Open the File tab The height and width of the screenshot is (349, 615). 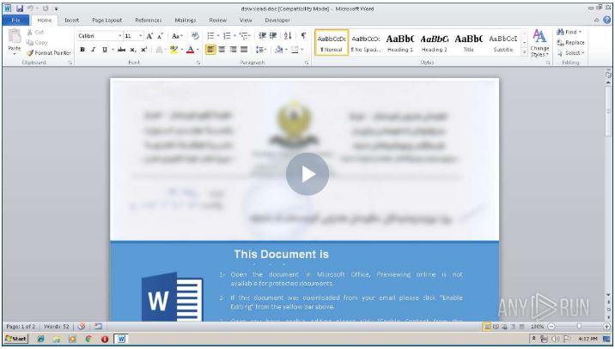(15, 20)
